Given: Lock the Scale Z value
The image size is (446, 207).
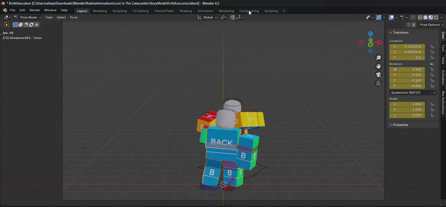Looking at the screenshot, I should (432, 116).
